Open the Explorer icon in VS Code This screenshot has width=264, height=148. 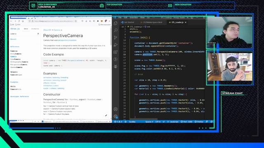tap(115, 23)
